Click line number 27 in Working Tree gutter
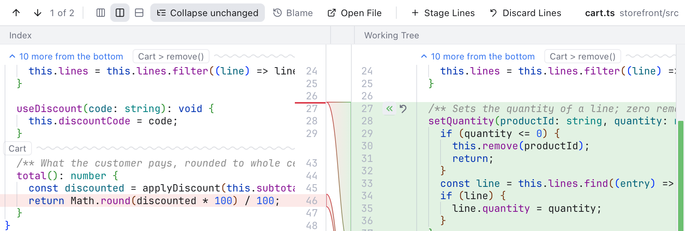The width and height of the screenshot is (685, 231). pos(367,109)
